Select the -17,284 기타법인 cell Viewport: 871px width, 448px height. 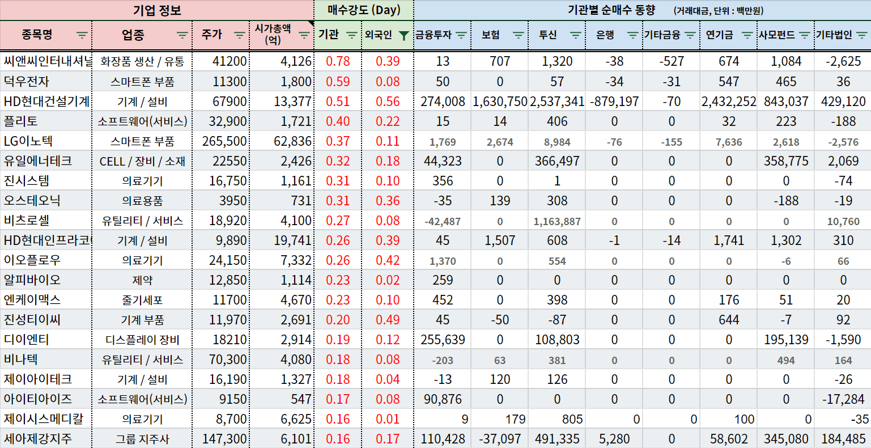[x=843, y=399]
